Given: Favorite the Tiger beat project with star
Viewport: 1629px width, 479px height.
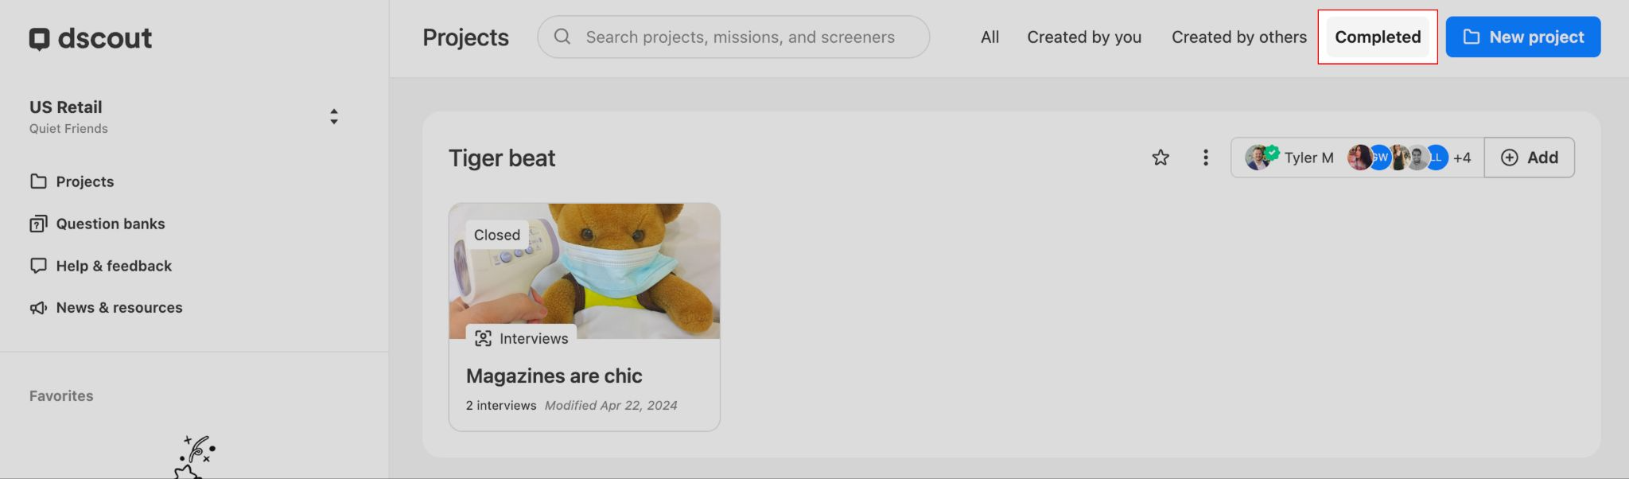Looking at the screenshot, I should [x=1161, y=158].
